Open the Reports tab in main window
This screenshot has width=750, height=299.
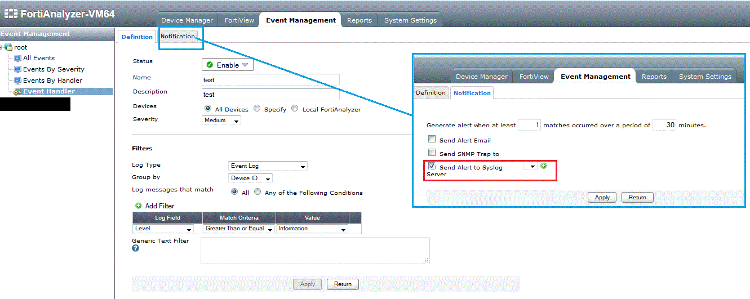360,20
